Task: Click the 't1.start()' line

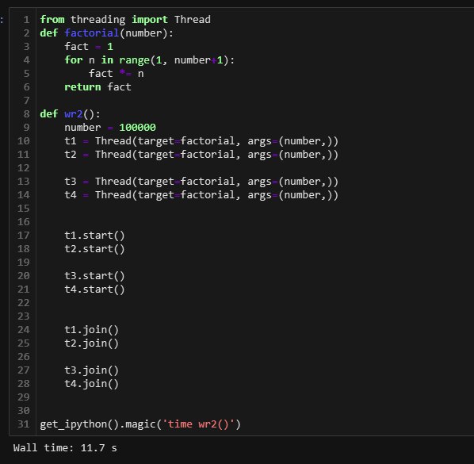Action: click(x=94, y=236)
